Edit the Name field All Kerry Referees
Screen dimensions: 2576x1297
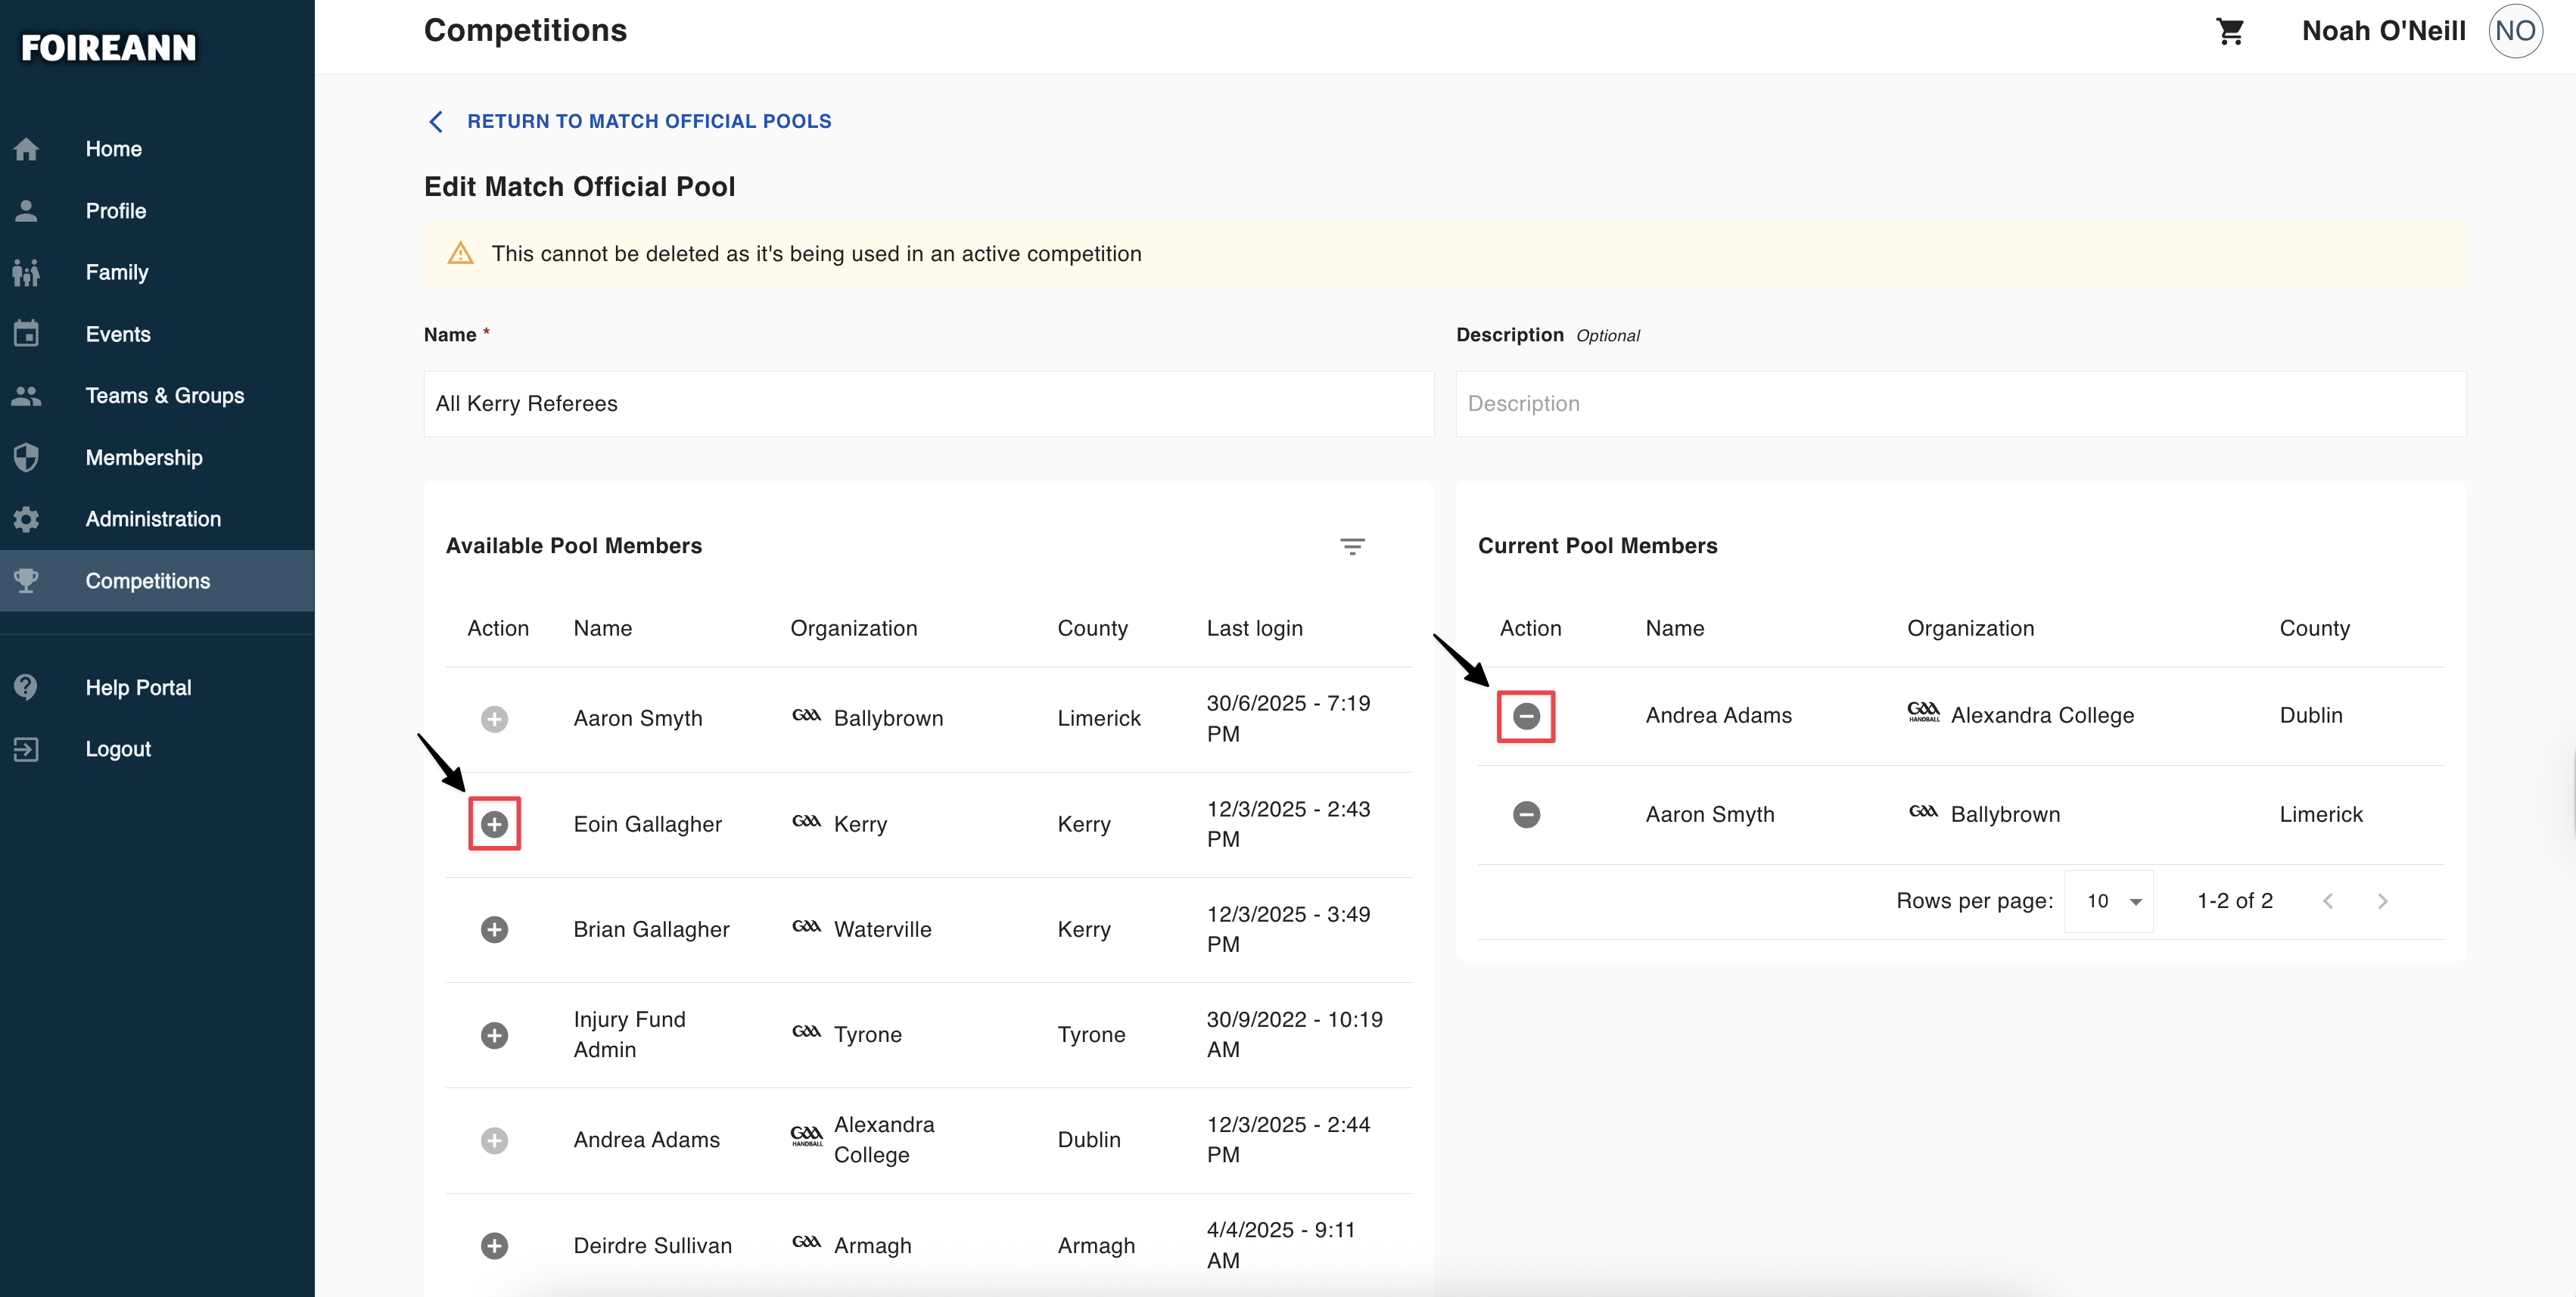[x=929, y=404]
